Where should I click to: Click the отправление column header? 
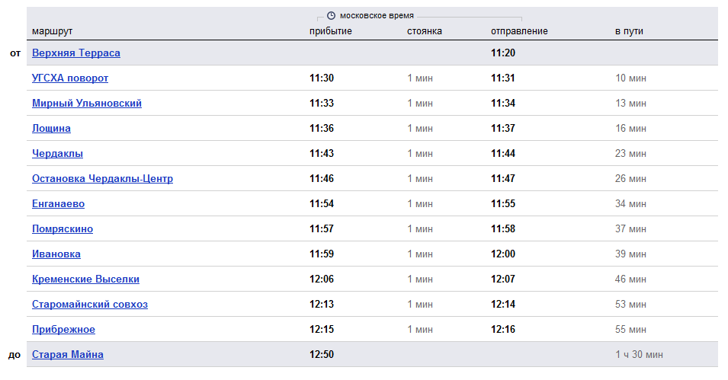tap(519, 31)
